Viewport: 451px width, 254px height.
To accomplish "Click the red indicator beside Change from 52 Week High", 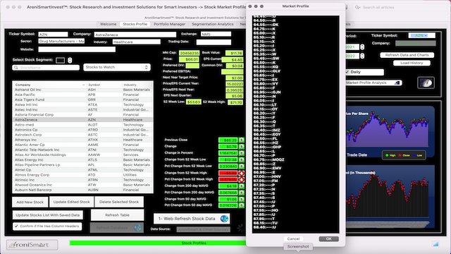I will point(241,173).
